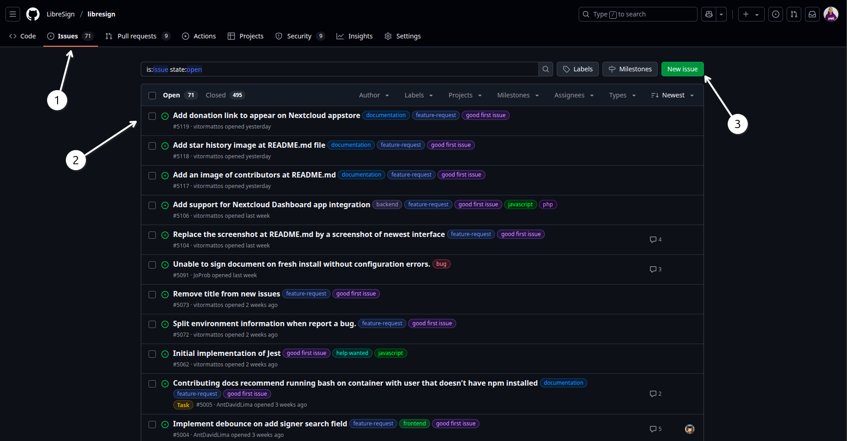Select the checkbox for issue #5118

click(x=152, y=146)
